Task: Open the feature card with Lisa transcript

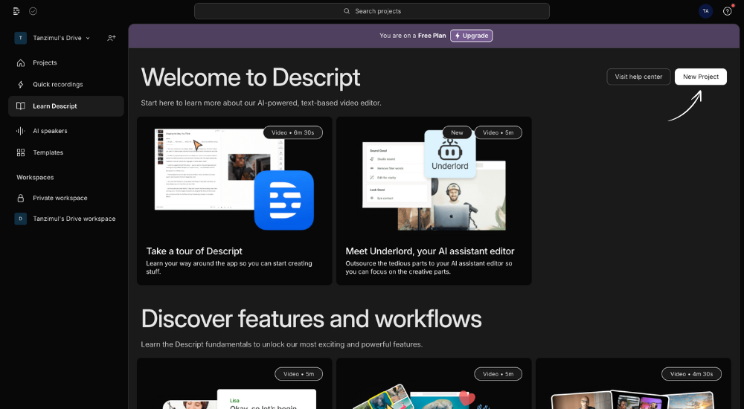Action: click(234, 384)
